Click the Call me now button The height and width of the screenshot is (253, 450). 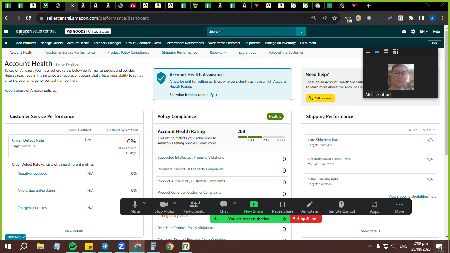[320, 98]
